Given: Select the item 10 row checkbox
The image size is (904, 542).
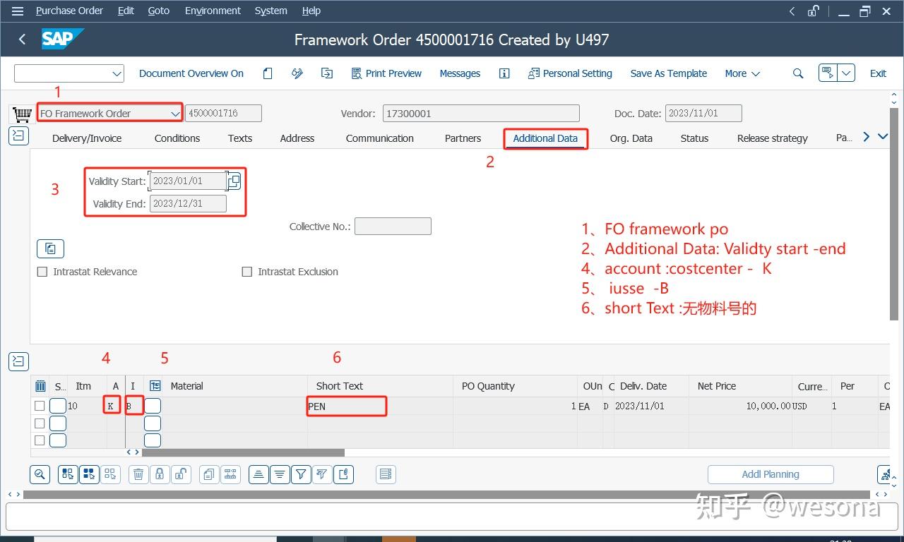Looking at the screenshot, I should click(40, 406).
